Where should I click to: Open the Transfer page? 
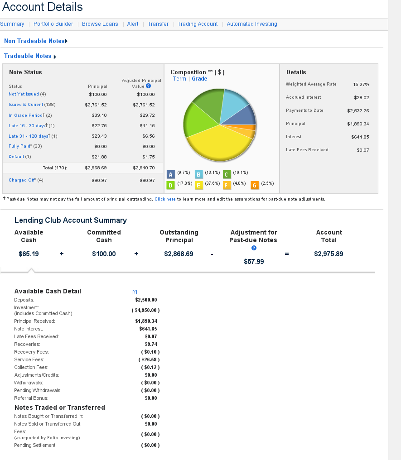[x=158, y=24]
